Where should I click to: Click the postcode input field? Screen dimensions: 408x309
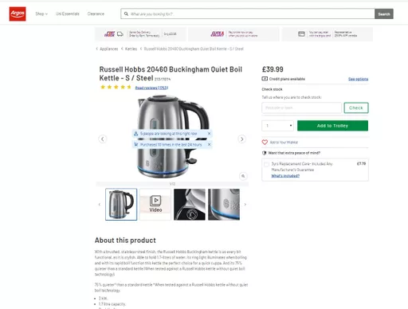coord(301,108)
